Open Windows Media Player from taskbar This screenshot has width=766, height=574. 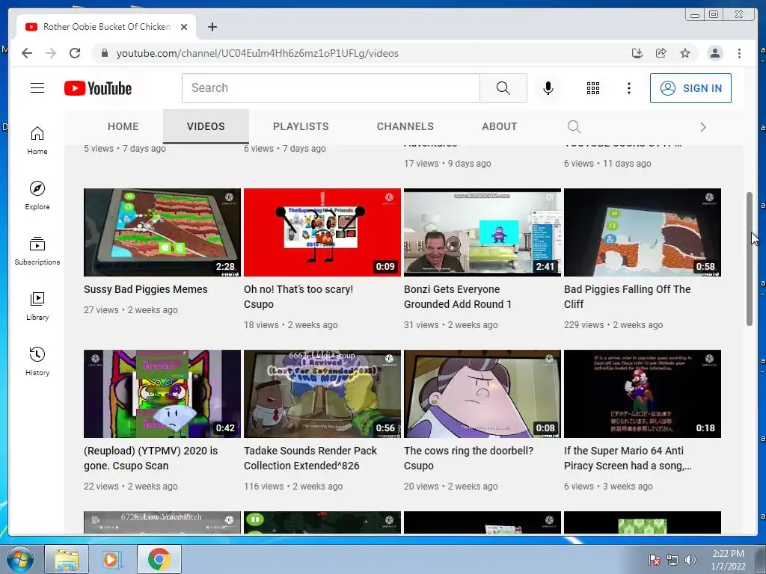[x=111, y=559]
